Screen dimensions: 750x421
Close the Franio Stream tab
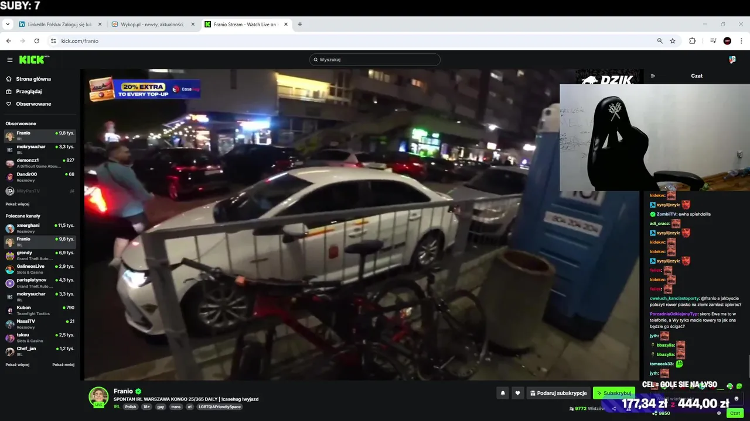pos(286,25)
